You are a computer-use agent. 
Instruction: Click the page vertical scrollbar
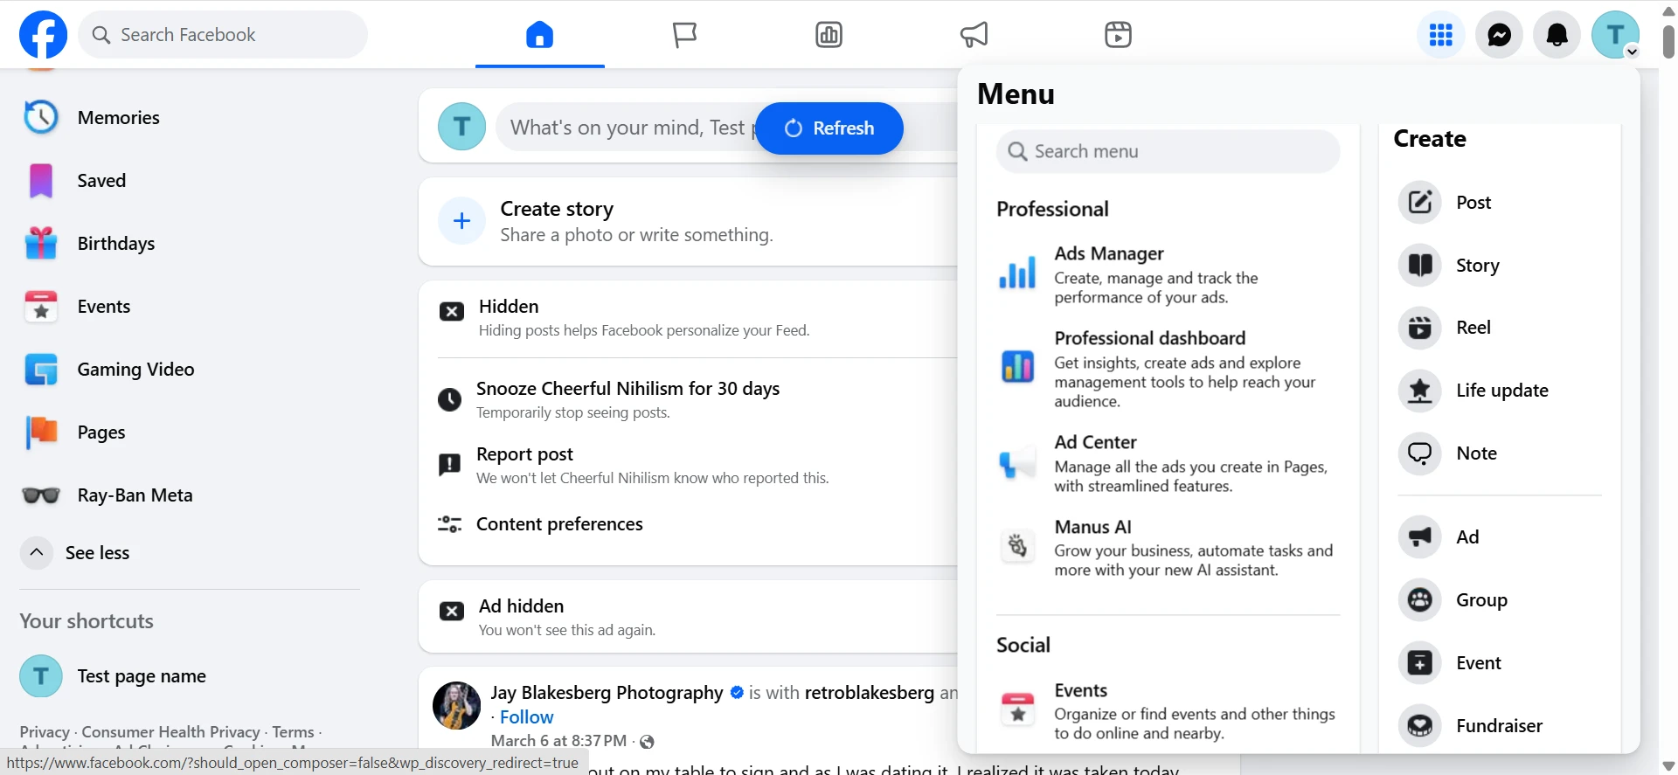(1668, 42)
